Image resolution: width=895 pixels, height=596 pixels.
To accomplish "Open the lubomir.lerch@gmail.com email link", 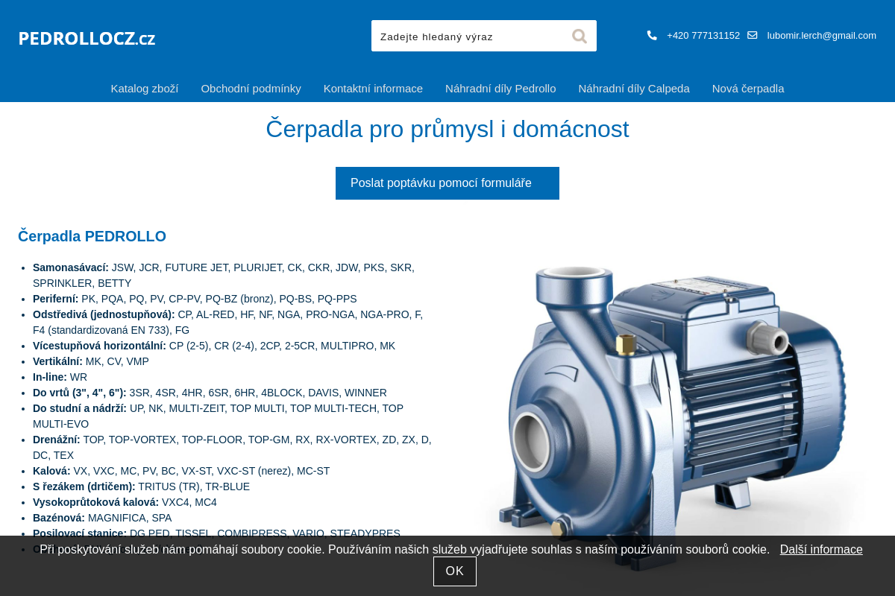I will point(821,35).
